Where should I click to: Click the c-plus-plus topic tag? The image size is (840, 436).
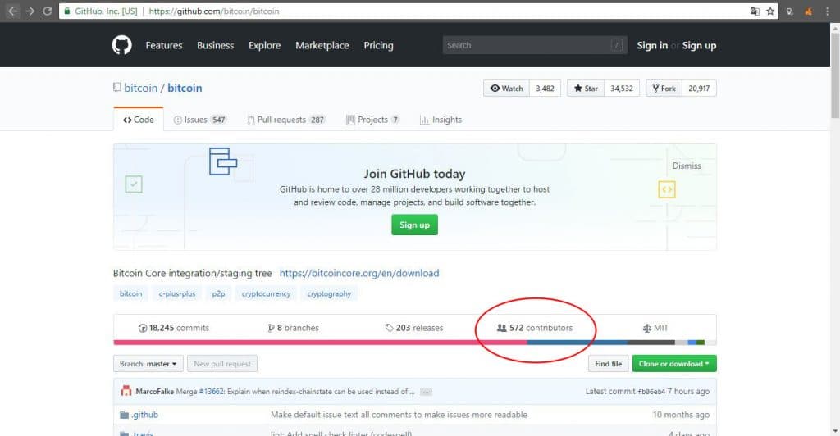(x=177, y=293)
